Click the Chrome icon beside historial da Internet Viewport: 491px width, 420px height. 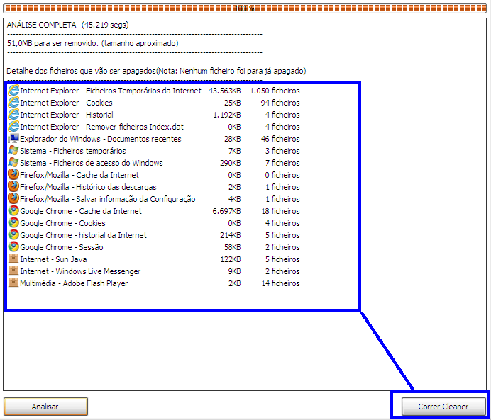[13, 235]
